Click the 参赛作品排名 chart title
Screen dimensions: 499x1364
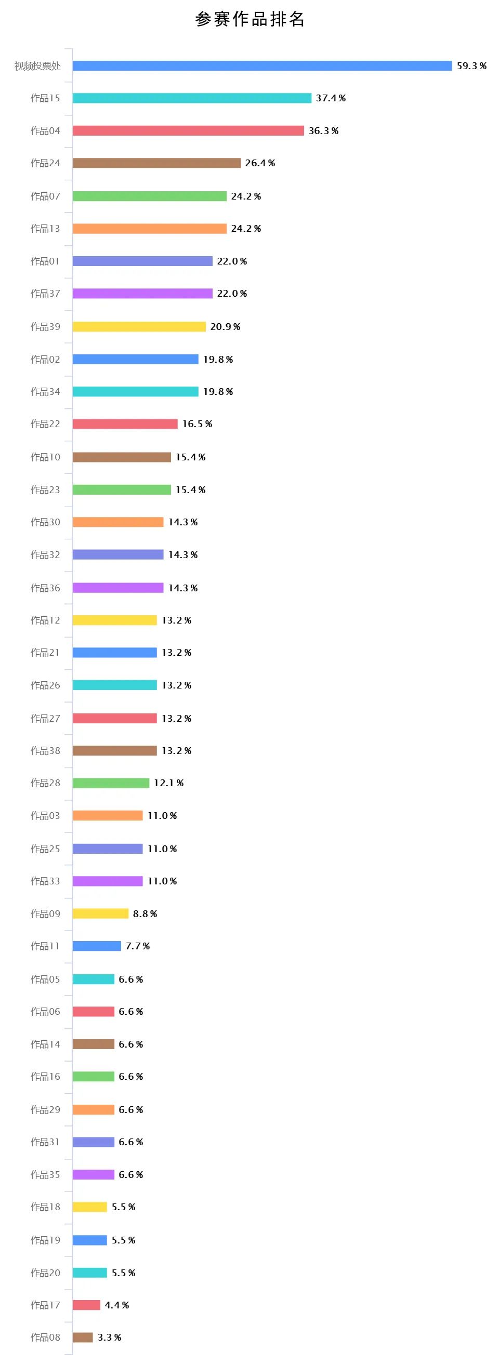tap(249, 19)
